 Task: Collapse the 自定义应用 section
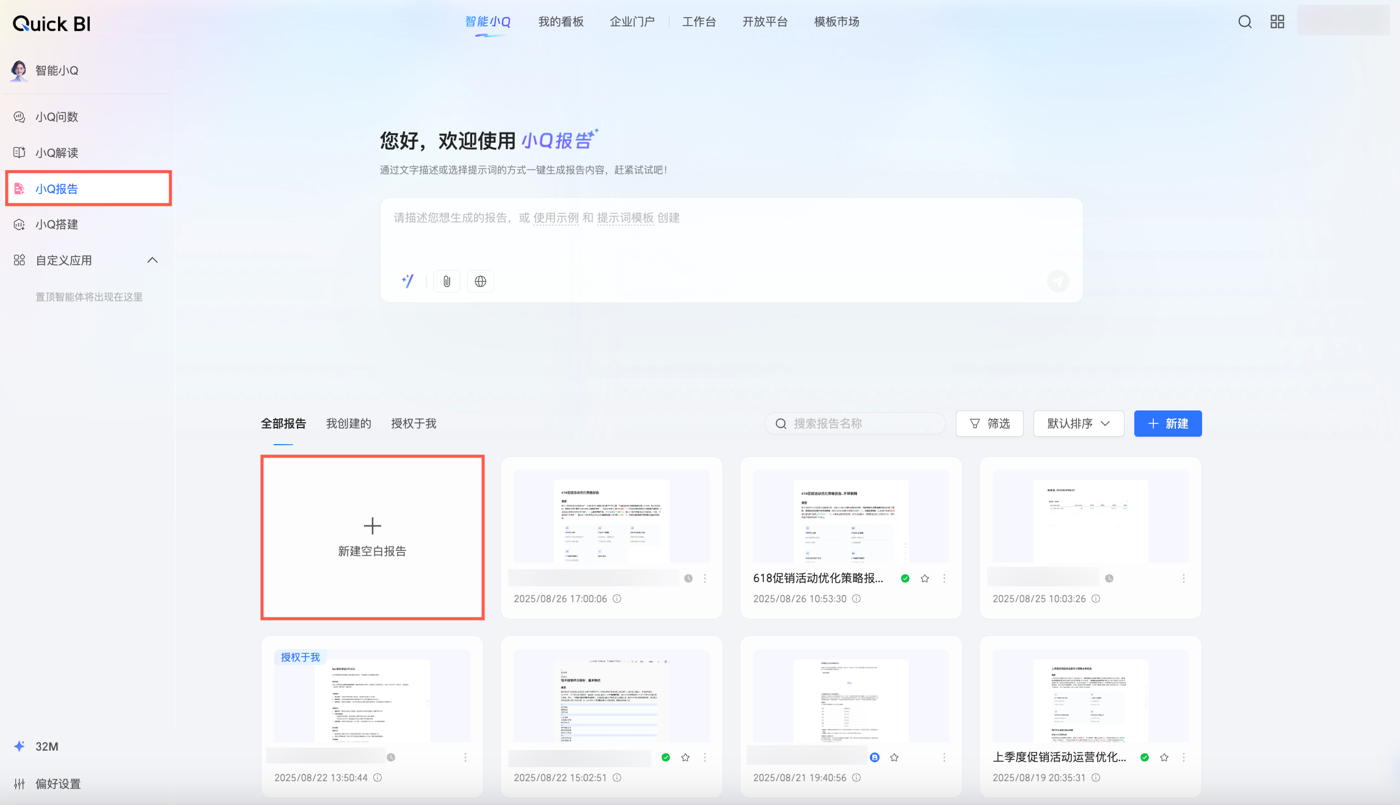pos(153,260)
